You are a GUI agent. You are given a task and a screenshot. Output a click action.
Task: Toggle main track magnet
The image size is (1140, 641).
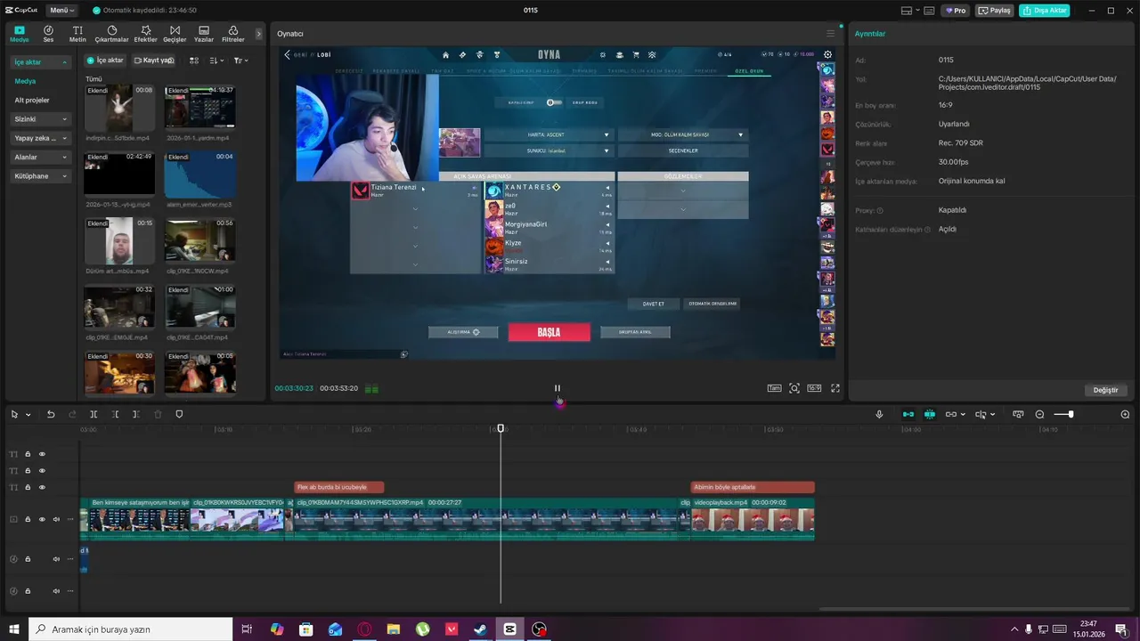pos(908,415)
